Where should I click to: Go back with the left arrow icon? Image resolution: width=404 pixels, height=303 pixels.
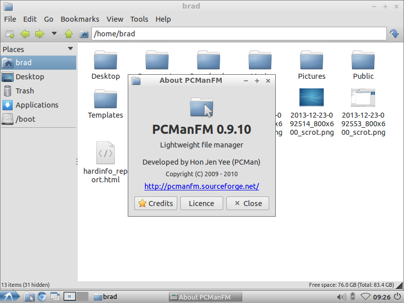point(25,34)
